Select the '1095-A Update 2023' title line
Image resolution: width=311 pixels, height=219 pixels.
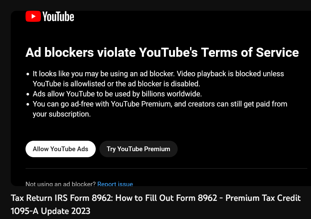50,211
